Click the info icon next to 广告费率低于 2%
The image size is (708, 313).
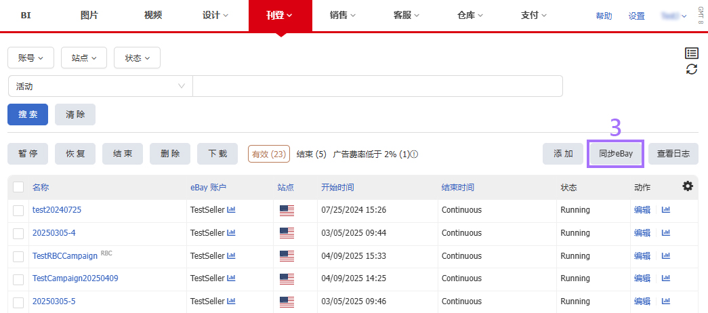415,154
